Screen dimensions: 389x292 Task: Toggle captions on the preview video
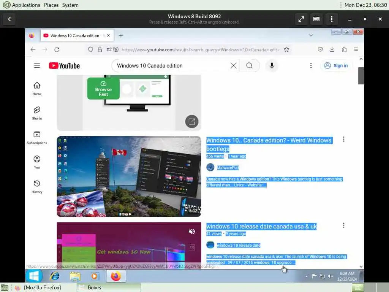tap(192, 247)
